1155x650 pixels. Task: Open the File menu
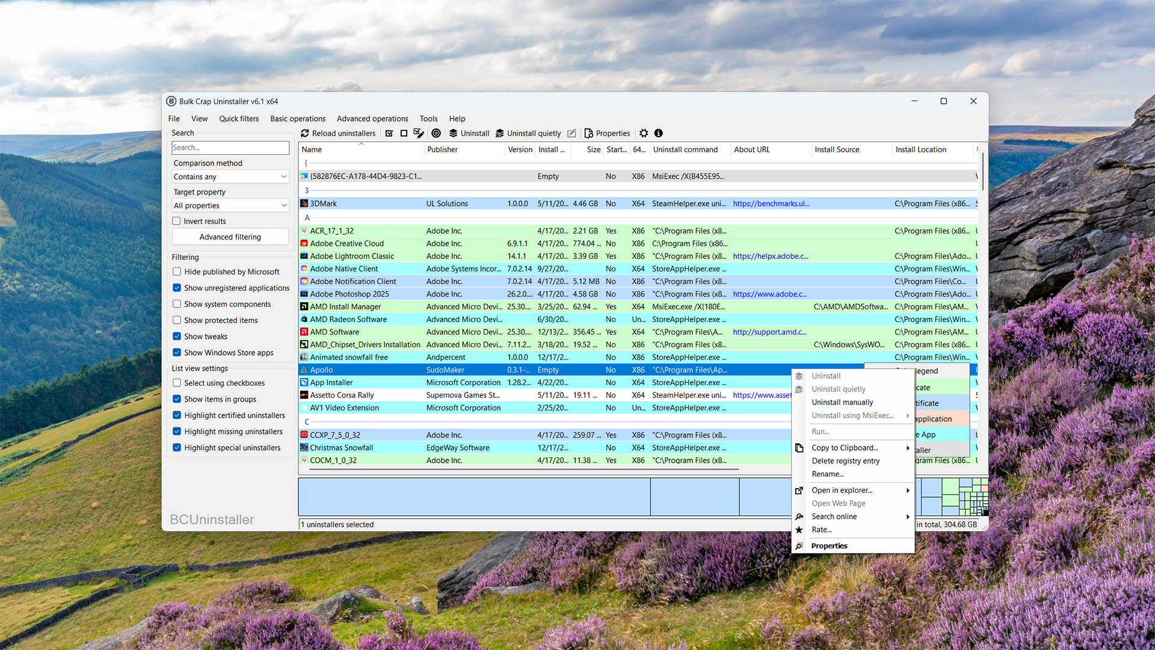click(174, 119)
